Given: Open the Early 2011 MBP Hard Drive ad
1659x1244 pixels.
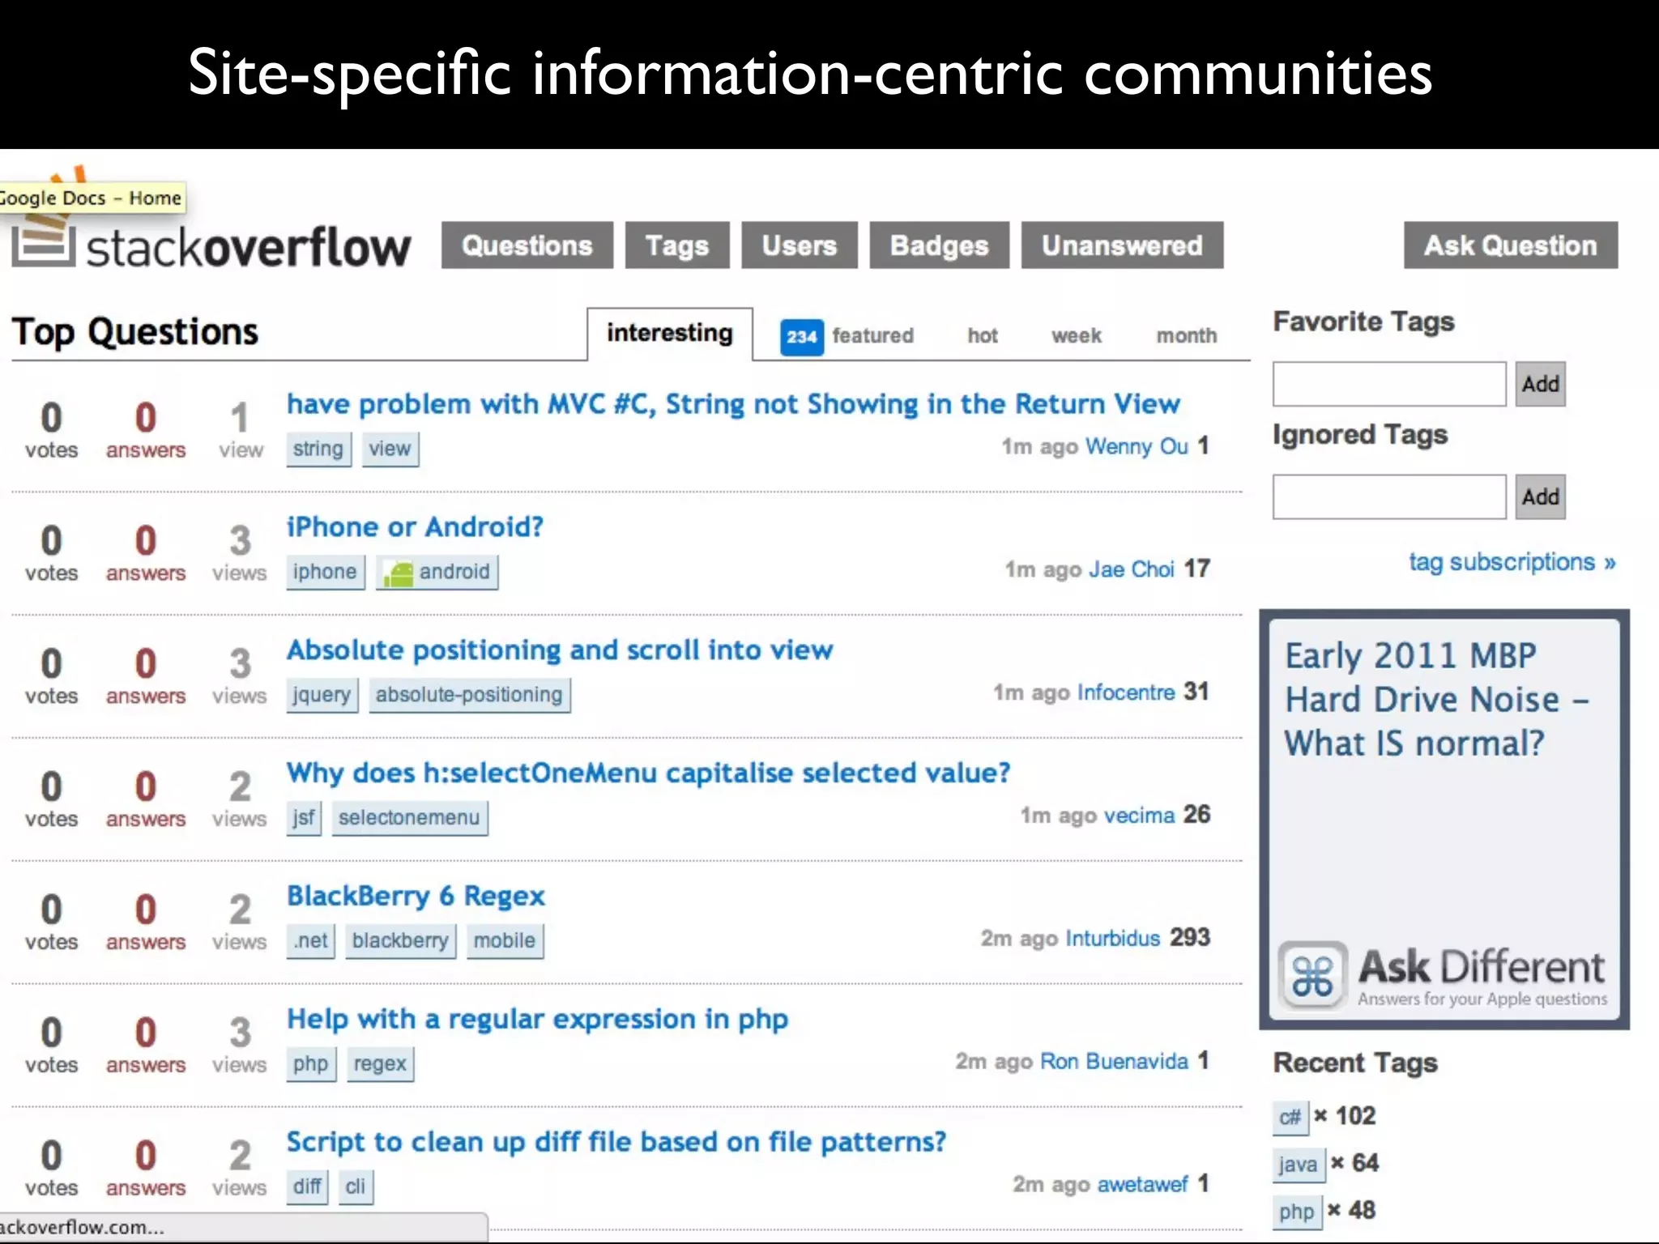Looking at the screenshot, I should 1436,700.
